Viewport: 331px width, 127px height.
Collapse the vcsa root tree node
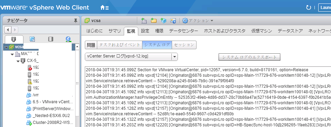[6, 47]
